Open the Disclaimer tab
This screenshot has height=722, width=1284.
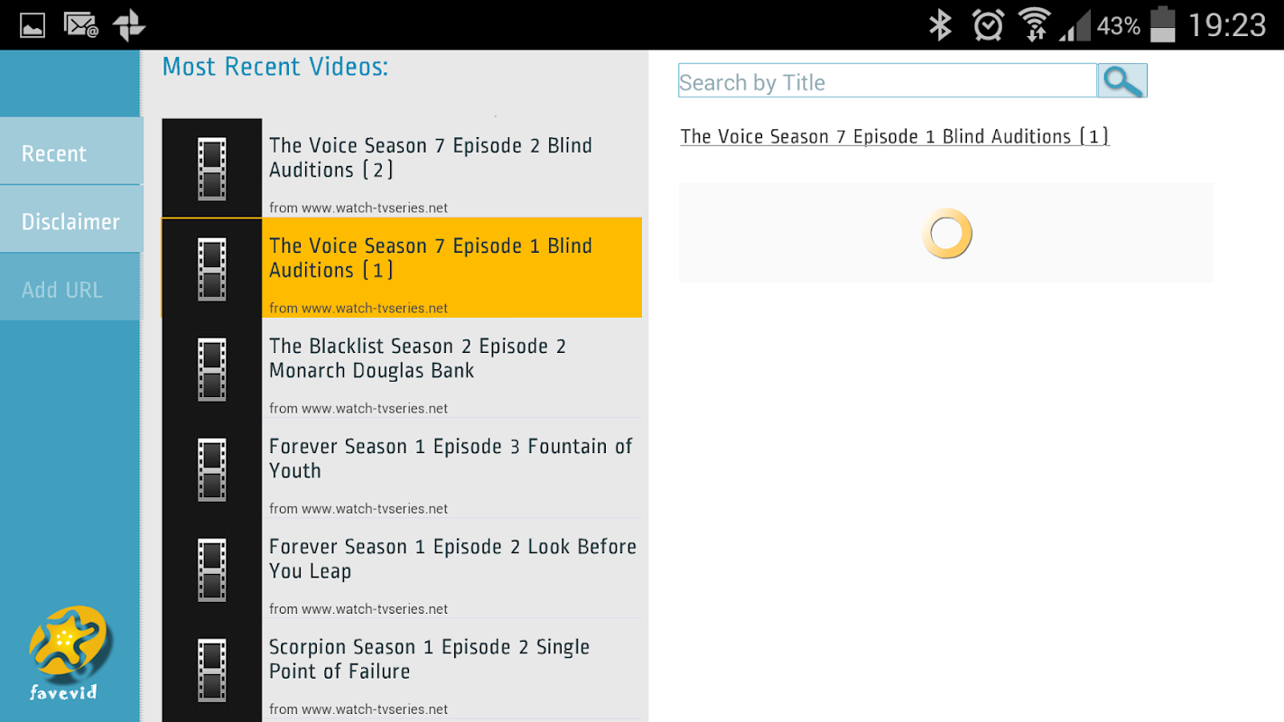point(71,220)
